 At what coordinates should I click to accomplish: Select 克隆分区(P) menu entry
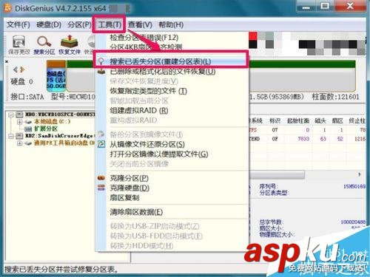pyautogui.click(x=129, y=178)
